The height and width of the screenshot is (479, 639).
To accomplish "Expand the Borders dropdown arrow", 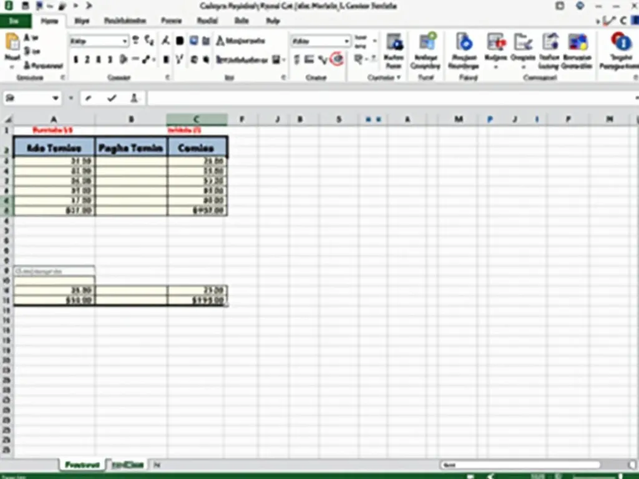I will (x=127, y=59).
